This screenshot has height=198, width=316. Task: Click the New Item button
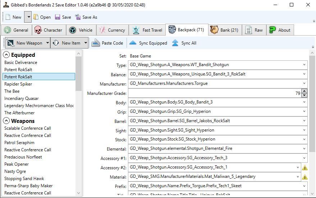(x=67, y=43)
